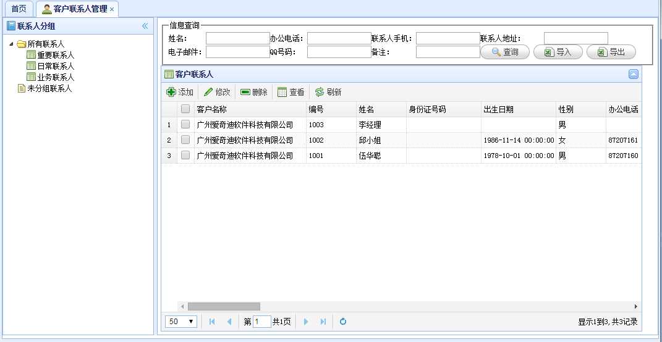This screenshot has width=662, height=342.
Task: Select 未分组联系人 in the tree
Action: tap(50, 88)
